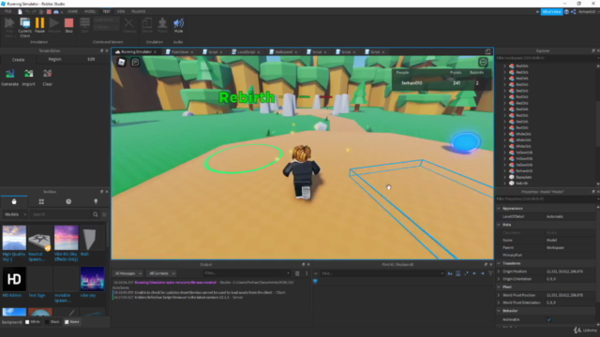Toggle the Archivable checkbox in Properties
The width and height of the screenshot is (600, 337).
(549, 319)
